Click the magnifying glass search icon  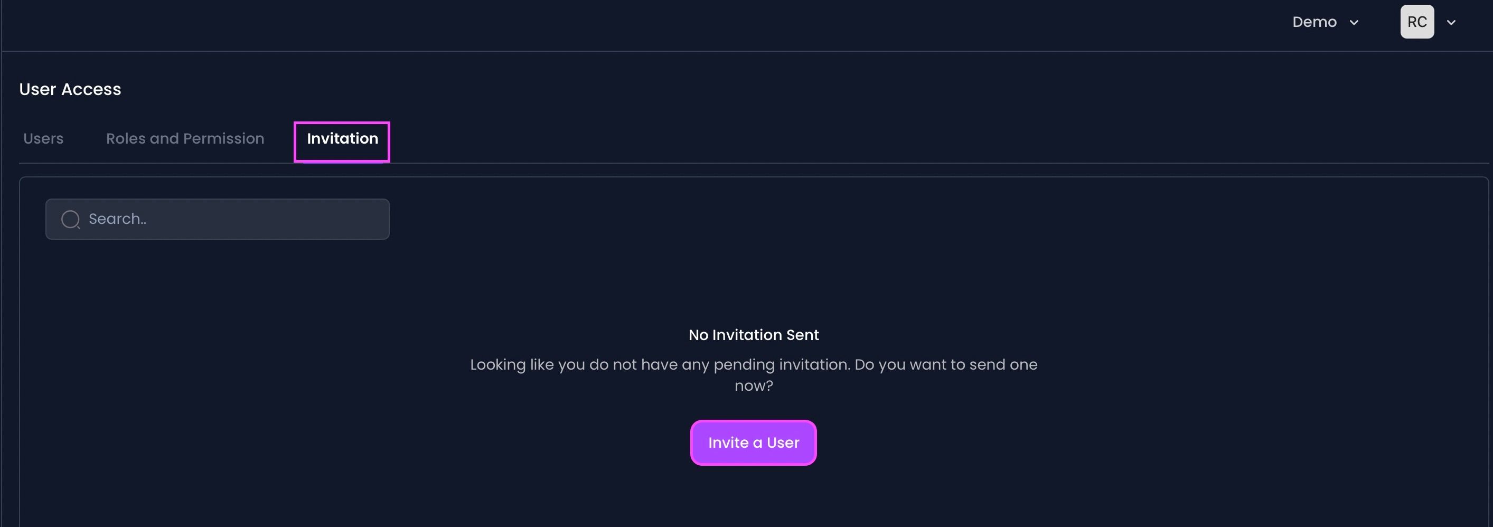pos(71,219)
